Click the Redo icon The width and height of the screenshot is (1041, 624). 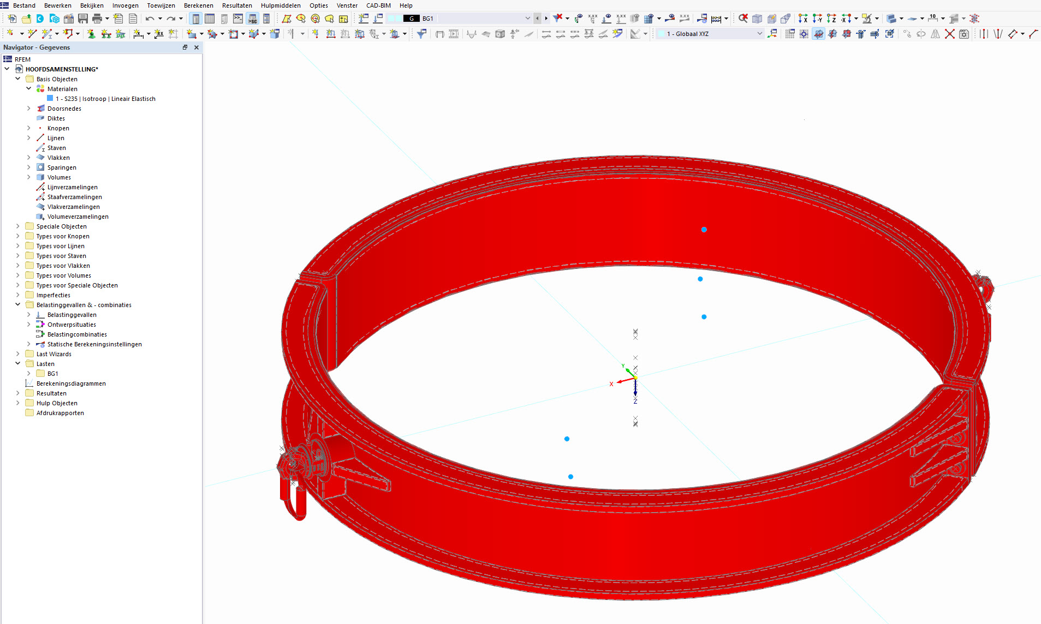171,18
